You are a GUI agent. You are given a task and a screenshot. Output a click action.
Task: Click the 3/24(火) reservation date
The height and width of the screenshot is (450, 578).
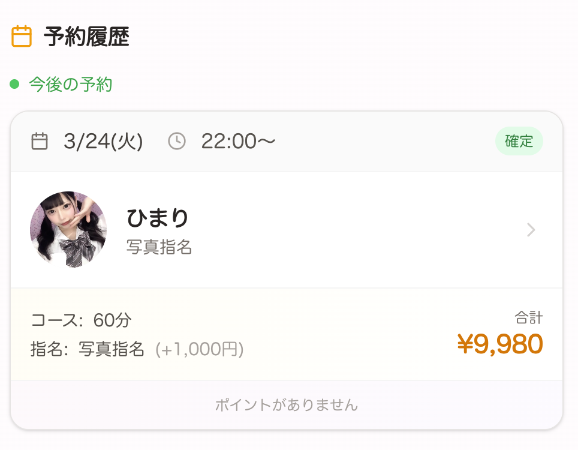click(x=103, y=142)
